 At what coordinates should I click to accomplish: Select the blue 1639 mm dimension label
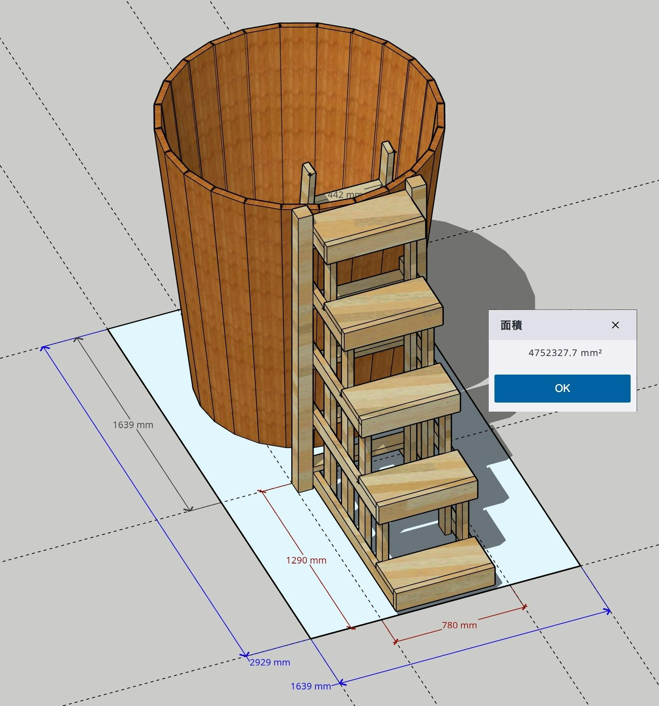tap(311, 686)
